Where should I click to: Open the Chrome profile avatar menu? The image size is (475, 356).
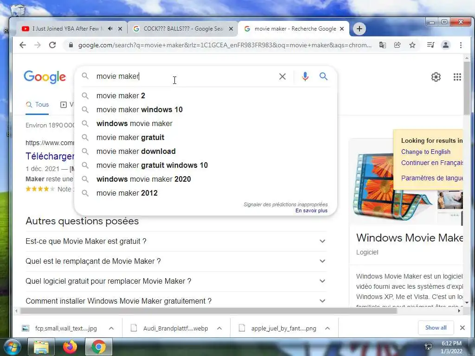point(446,45)
